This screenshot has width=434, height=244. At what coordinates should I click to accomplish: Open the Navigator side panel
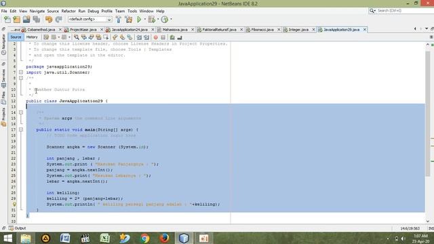pos(3,45)
